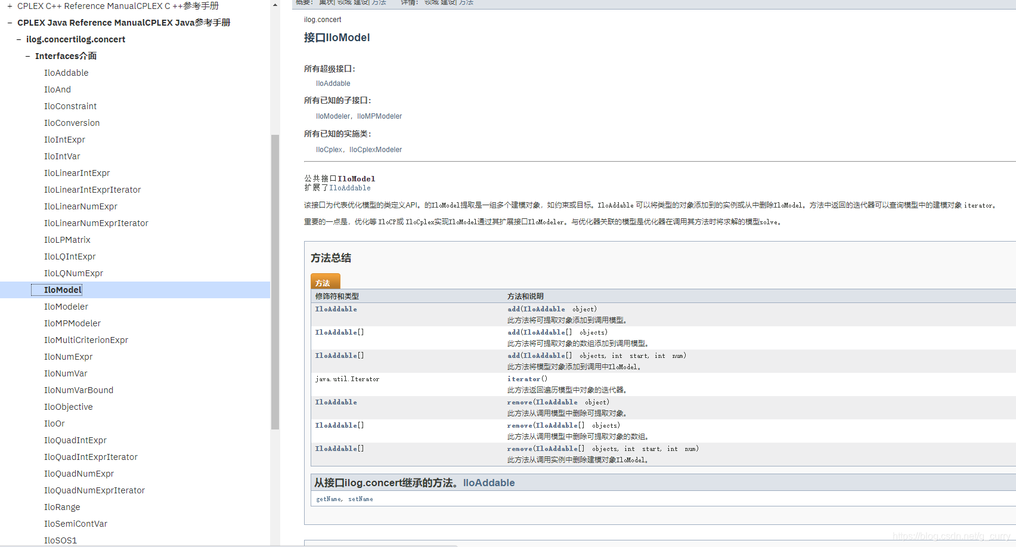Screen dimensions: 1016x547
Task: Open IloObjective from the sidebar
Action: click(x=68, y=406)
